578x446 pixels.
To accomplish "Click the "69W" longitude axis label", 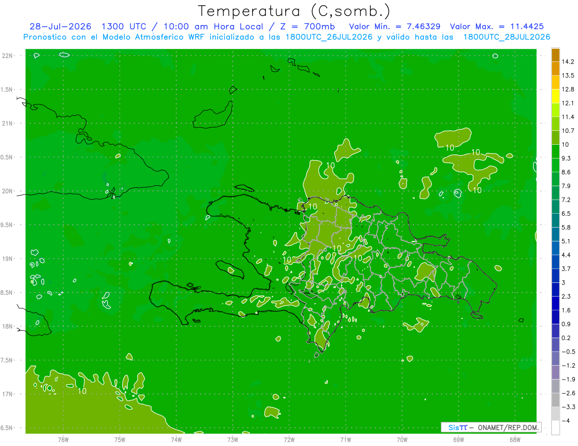I will tap(459, 439).
